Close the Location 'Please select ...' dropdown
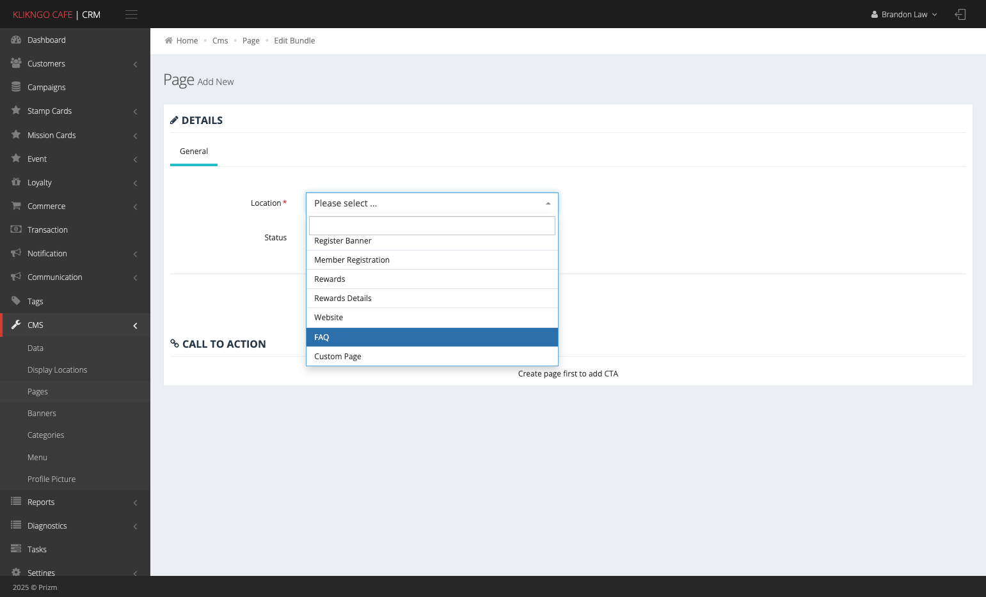Screen dimensions: 986x597 432,203
